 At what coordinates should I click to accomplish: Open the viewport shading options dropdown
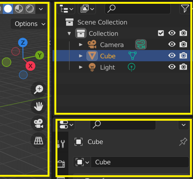pos(41,9)
